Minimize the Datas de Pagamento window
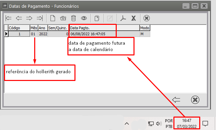216x130 pixels. [x=186, y=6]
